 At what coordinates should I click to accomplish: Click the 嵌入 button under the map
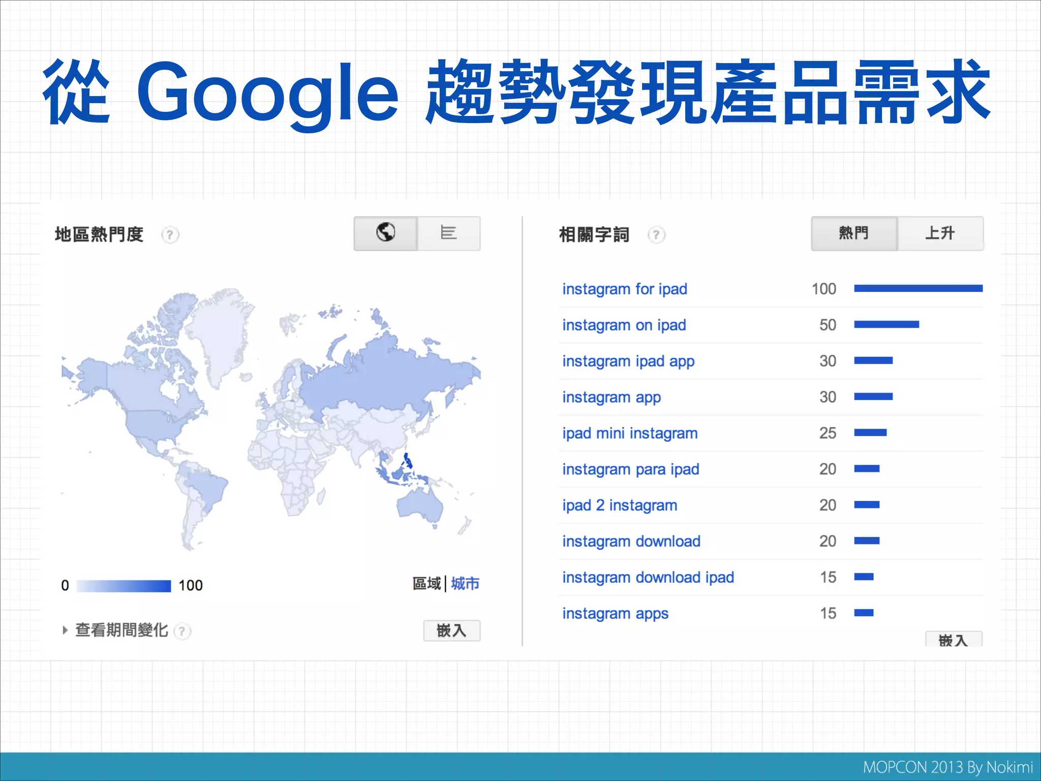452,630
